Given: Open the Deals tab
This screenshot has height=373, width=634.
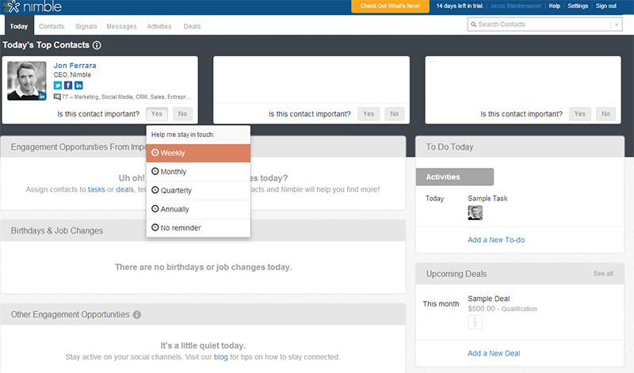Looking at the screenshot, I should click(192, 26).
